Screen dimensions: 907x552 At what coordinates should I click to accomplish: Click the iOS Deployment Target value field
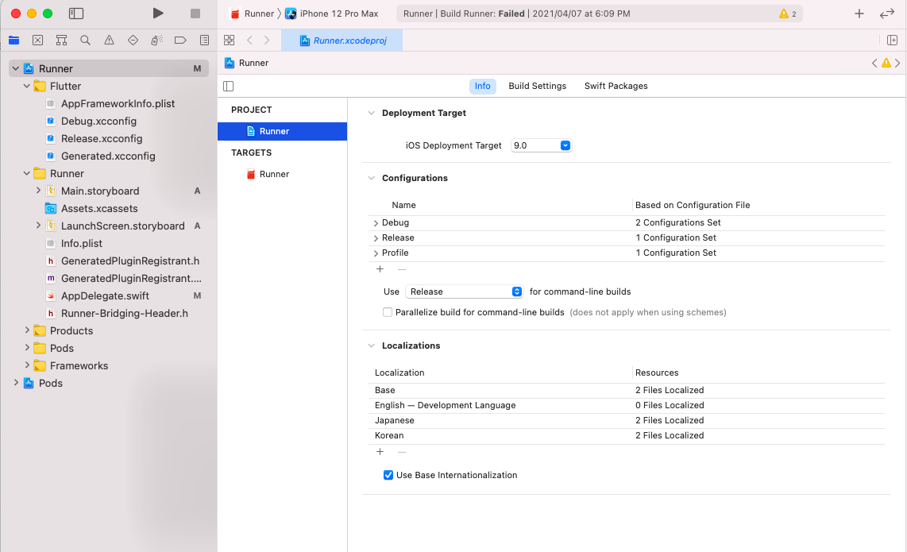point(535,146)
